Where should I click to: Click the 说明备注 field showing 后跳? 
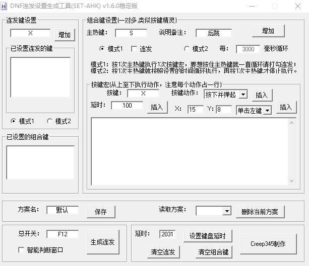click(x=214, y=33)
